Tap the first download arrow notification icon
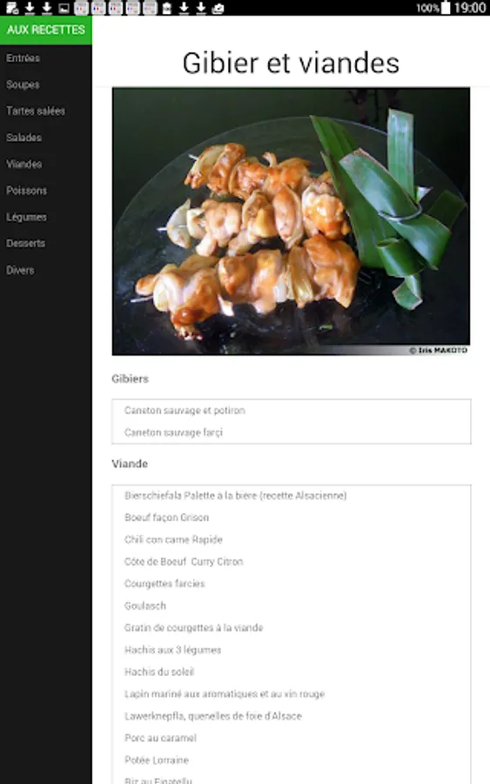Viewport: 490px width, 784px height. [x=30, y=8]
